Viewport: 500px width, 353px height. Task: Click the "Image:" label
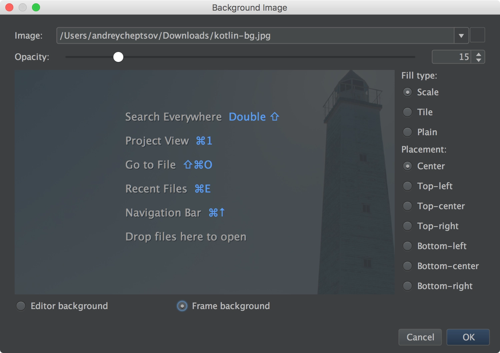click(x=29, y=36)
